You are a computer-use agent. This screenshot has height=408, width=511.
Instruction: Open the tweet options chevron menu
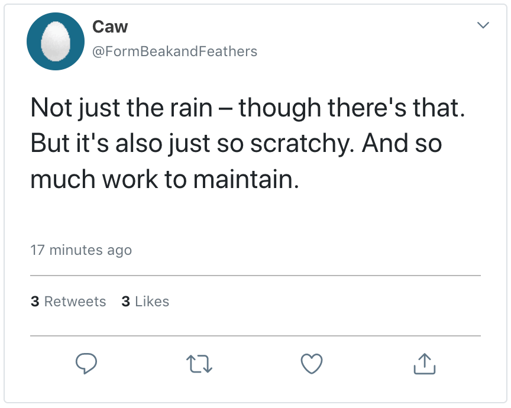[483, 25]
